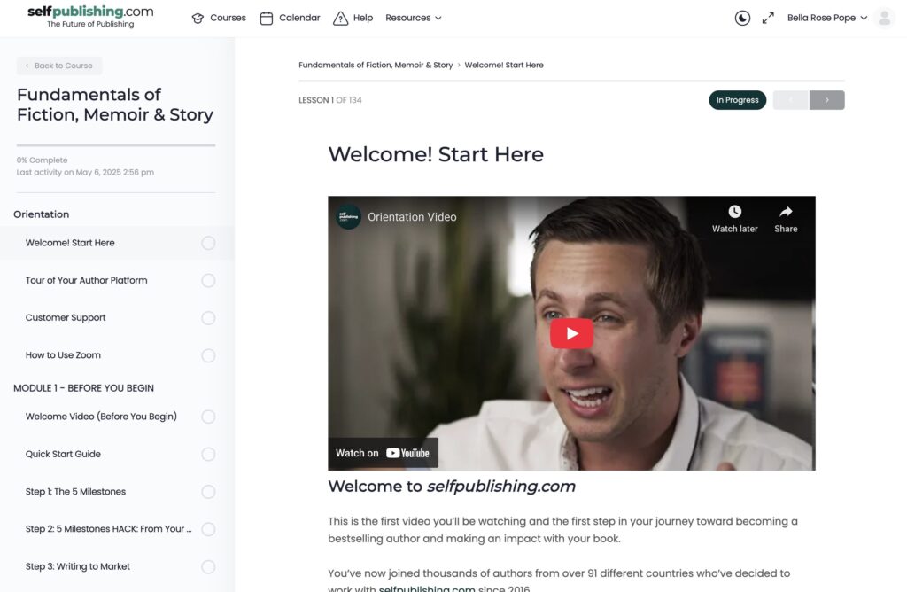Click the Share arrow on video

(786, 212)
